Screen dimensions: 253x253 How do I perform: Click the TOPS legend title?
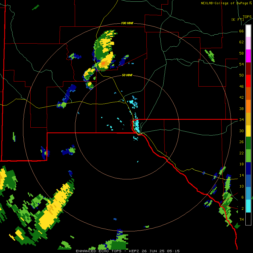(247, 17)
